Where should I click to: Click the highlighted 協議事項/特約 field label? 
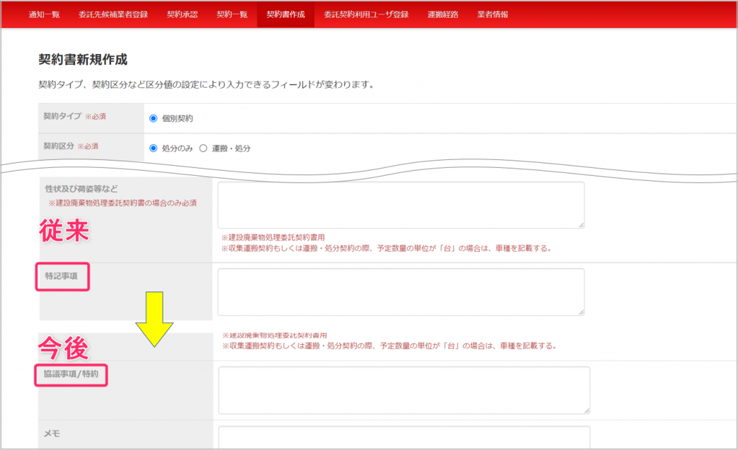click(x=72, y=374)
